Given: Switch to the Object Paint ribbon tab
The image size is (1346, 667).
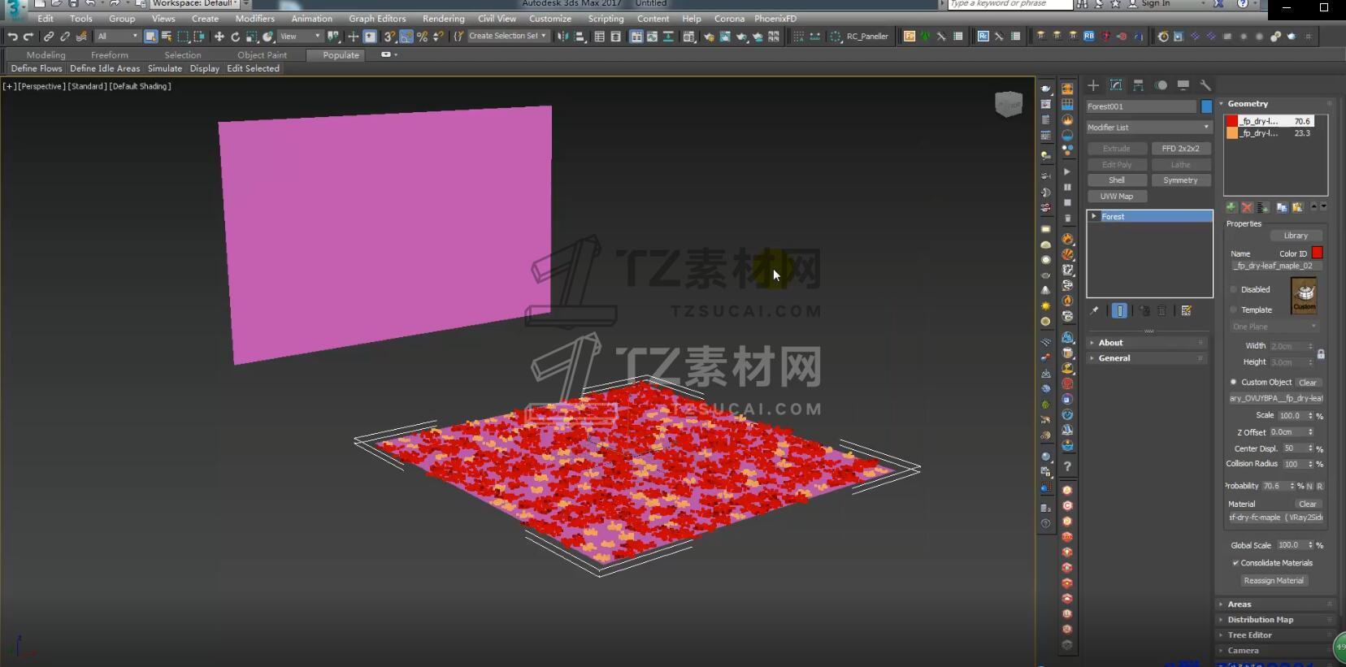Looking at the screenshot, I should tap(262, 55).
